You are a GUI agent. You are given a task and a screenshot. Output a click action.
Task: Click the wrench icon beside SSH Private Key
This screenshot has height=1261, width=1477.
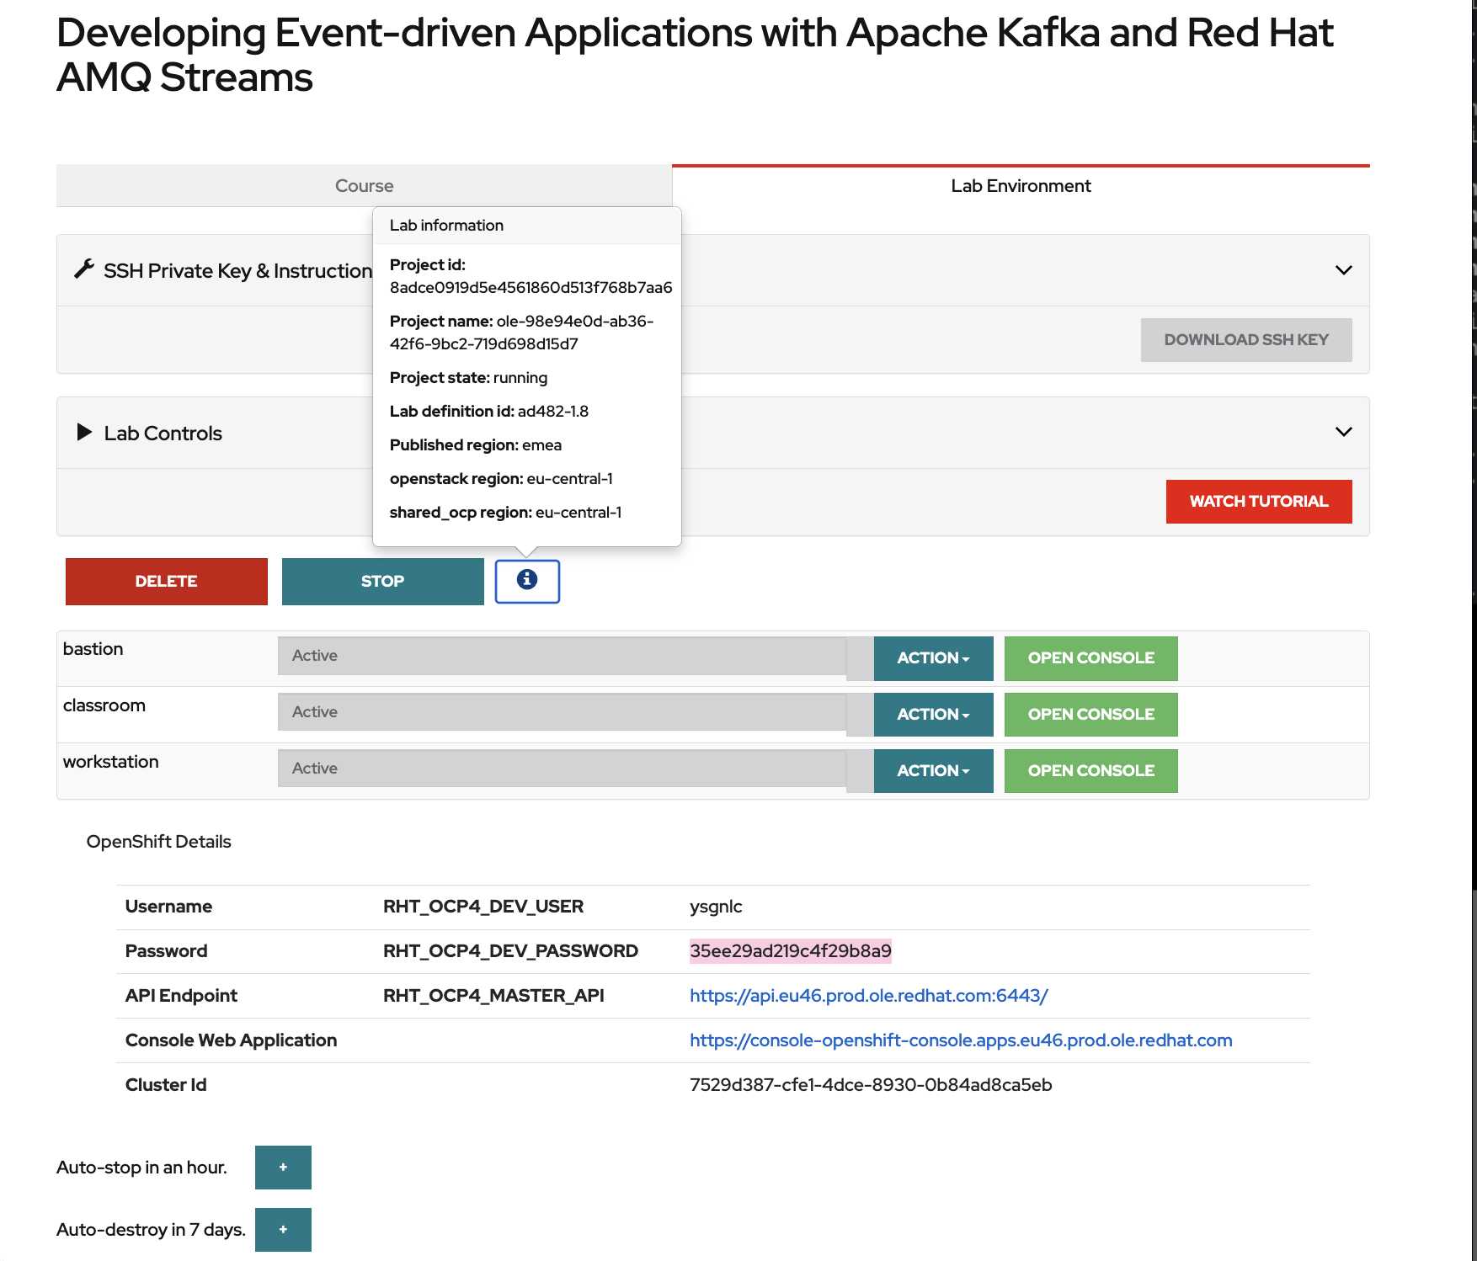(x=84, y=269)
